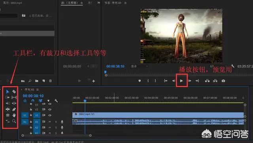Solo audio track A1
Screen dimensions: 253x143
coord(56,122)
